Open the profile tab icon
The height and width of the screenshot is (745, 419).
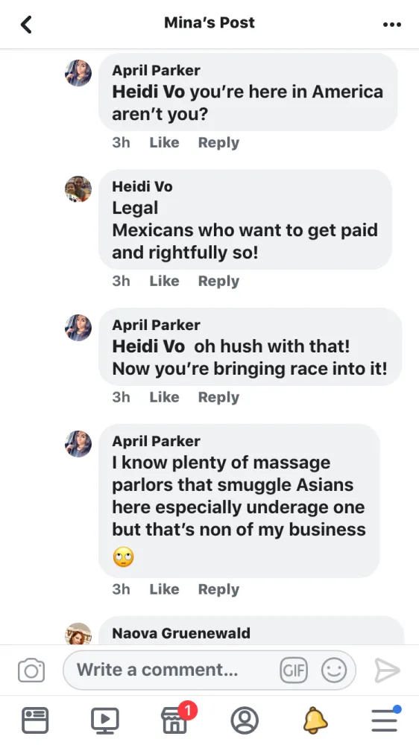(x=245, y=720)
